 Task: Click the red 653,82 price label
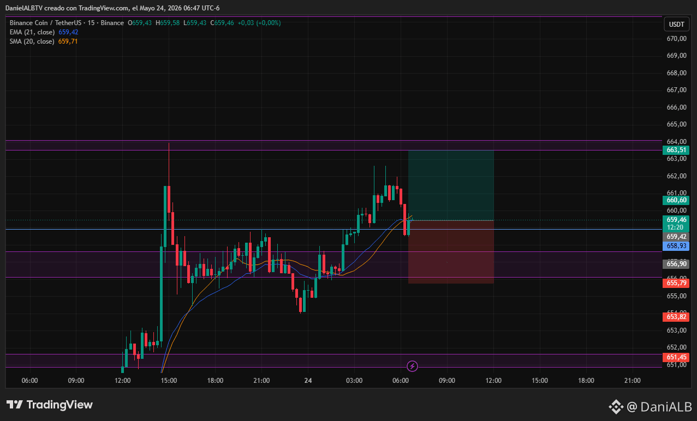point(676,317)
